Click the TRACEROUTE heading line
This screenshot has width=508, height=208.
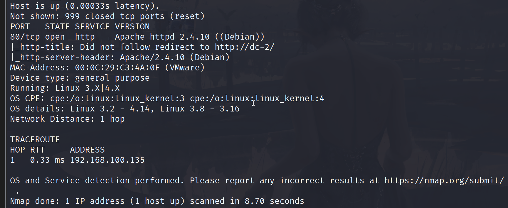[x=35, y=139]
